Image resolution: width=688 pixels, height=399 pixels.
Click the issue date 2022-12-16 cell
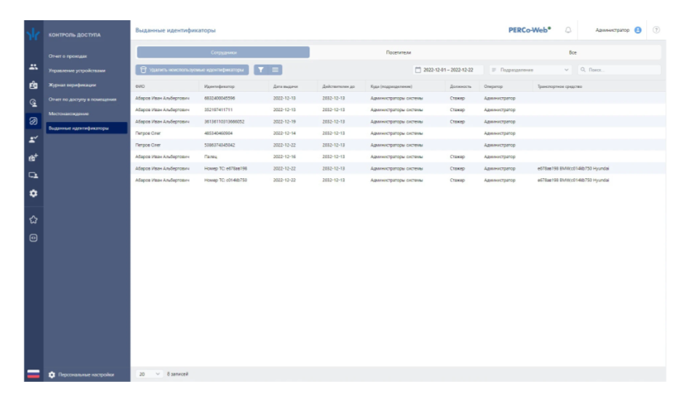285,156
